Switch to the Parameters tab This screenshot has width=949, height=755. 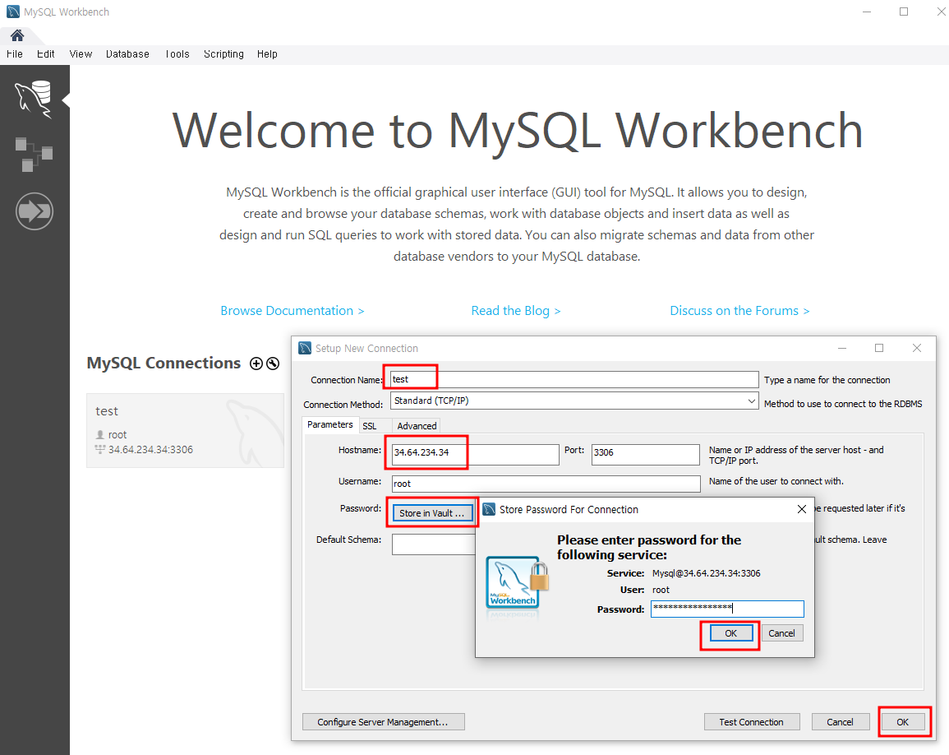(329, 424)
